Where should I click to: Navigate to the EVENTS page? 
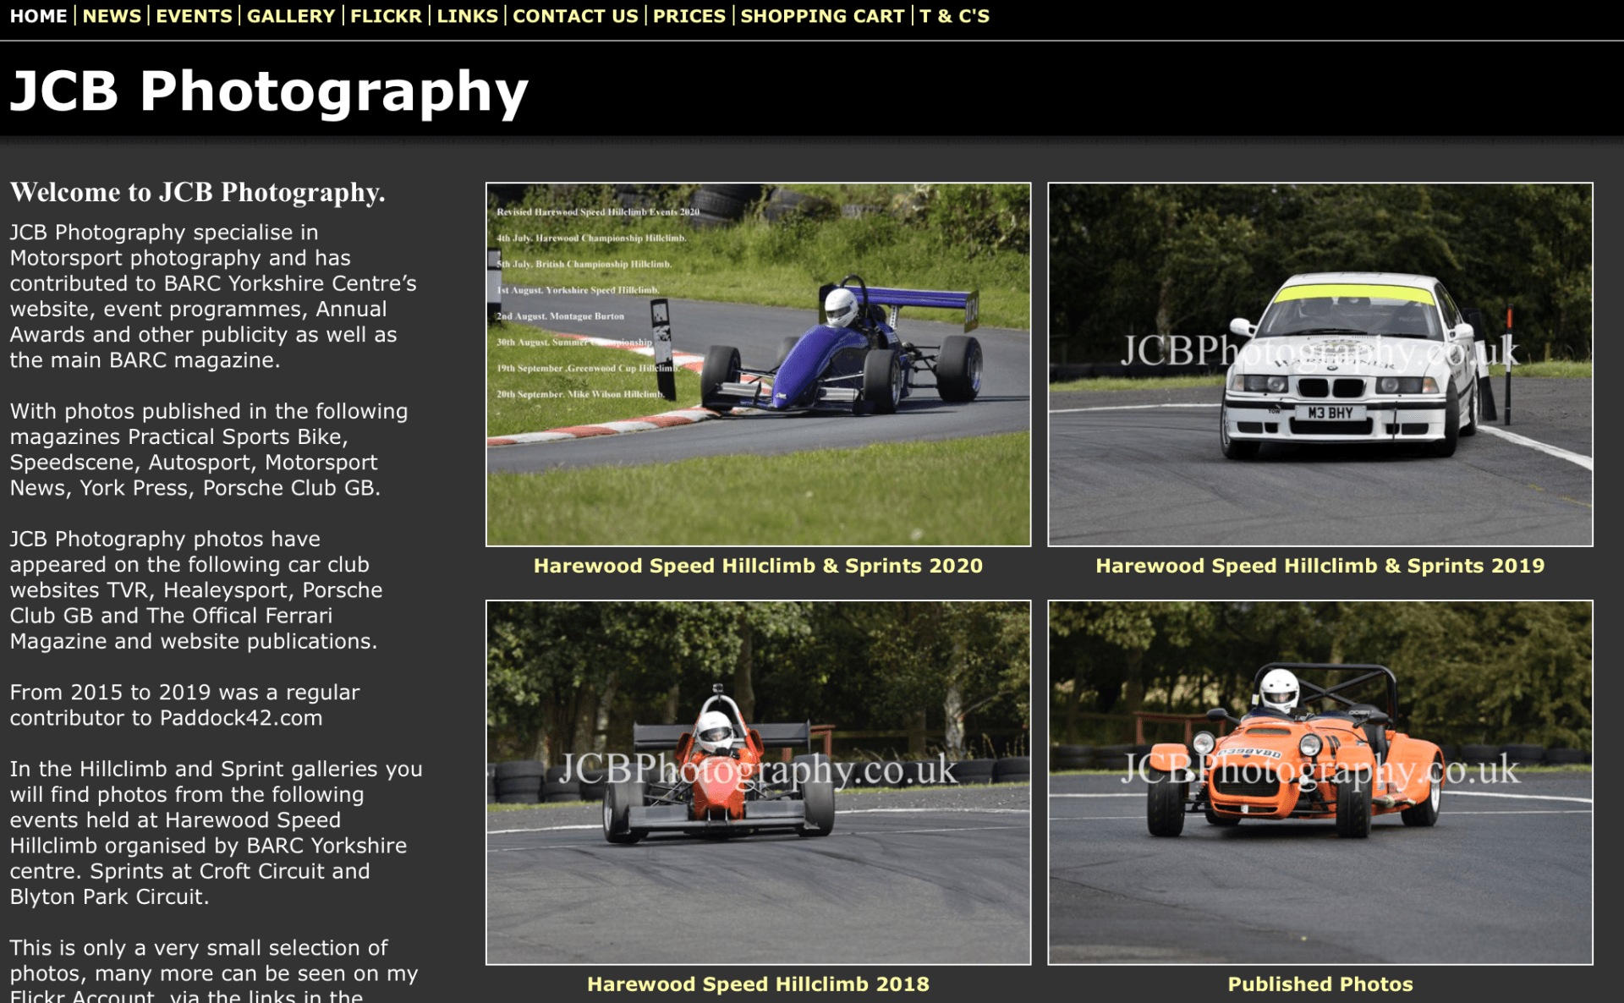[x=194, y=15]
